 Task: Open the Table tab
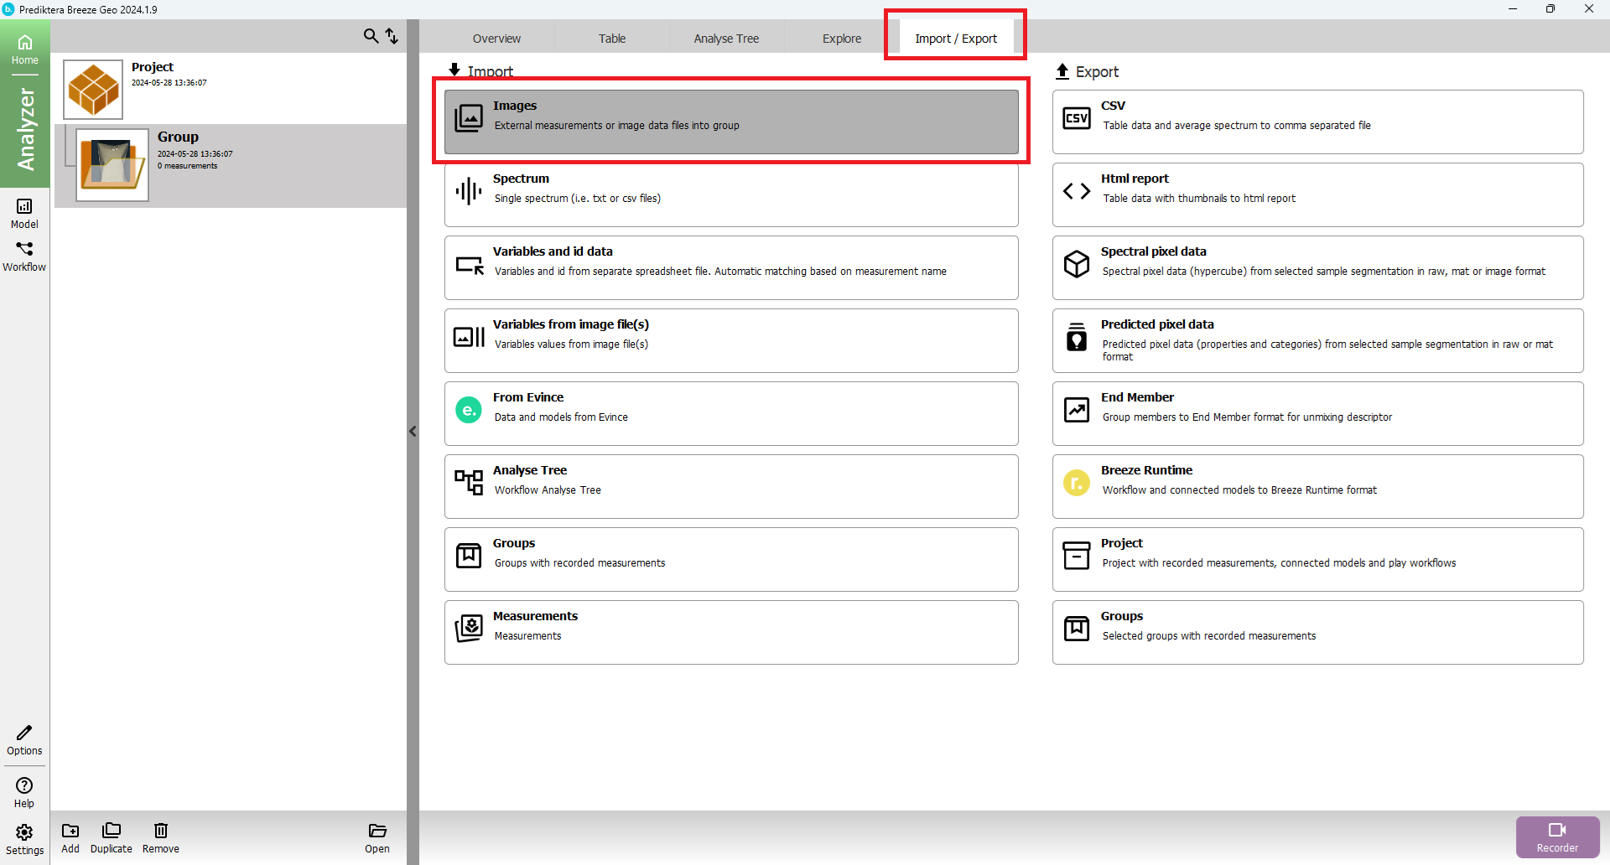point(611,39)
